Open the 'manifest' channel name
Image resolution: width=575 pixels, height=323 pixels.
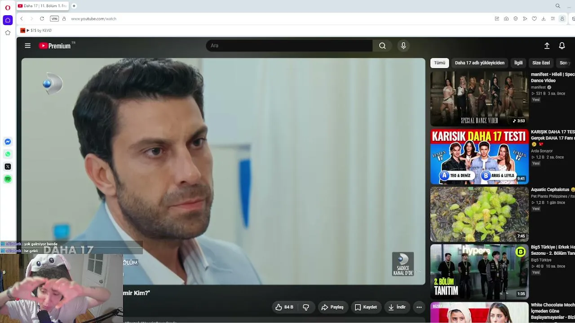click(x=538, y=87)
